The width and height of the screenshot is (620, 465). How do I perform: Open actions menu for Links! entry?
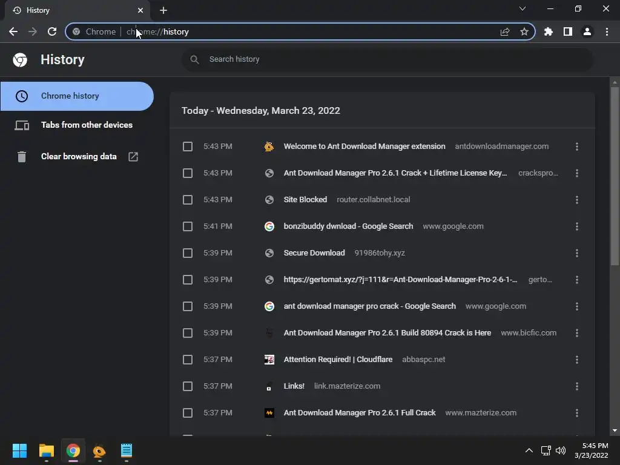(577, 386)
